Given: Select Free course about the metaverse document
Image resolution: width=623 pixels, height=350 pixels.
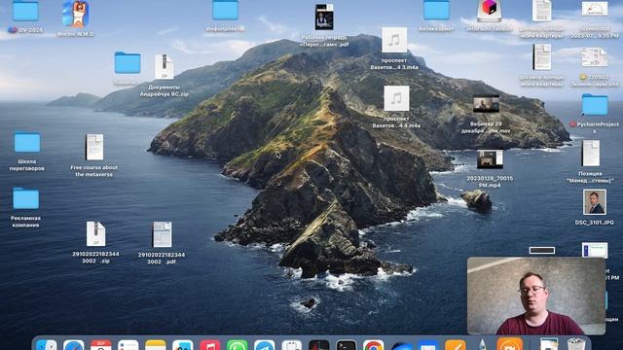Looking at the screenshot, I should (94, 147).
